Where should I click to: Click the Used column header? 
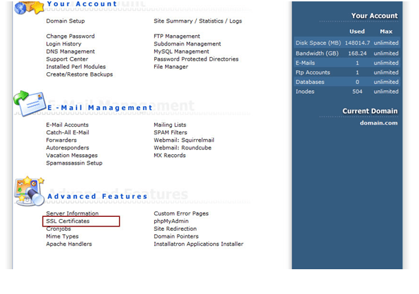(x=357, y=32)
